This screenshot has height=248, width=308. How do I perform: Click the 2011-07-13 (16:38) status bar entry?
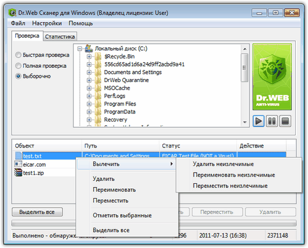pyautogui.click(x=223, y=236)
